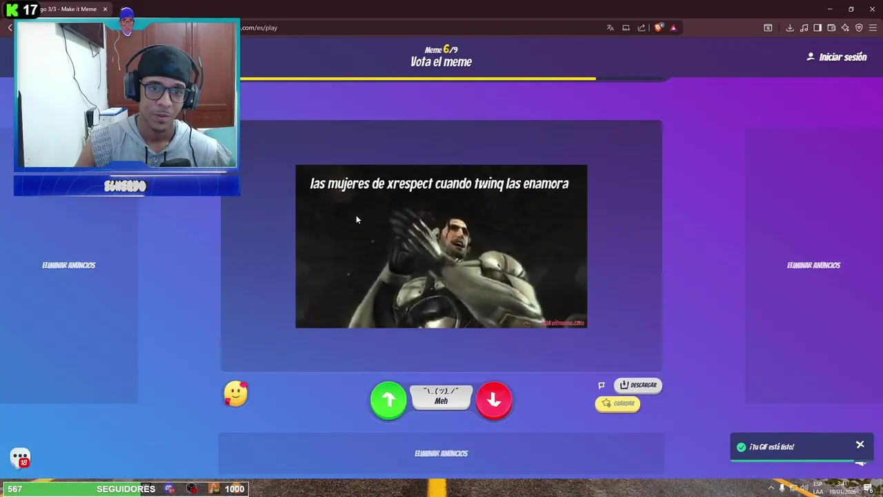This screenshot has height=497, width=883.
Task: Click Iniciar sesión to log in
Action: pyautogui.click(x=837, y=57)
